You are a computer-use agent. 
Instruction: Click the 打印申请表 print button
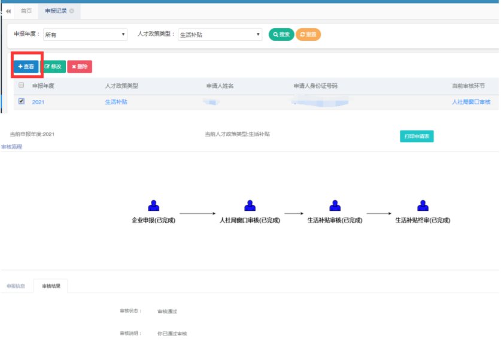(417, 136)
